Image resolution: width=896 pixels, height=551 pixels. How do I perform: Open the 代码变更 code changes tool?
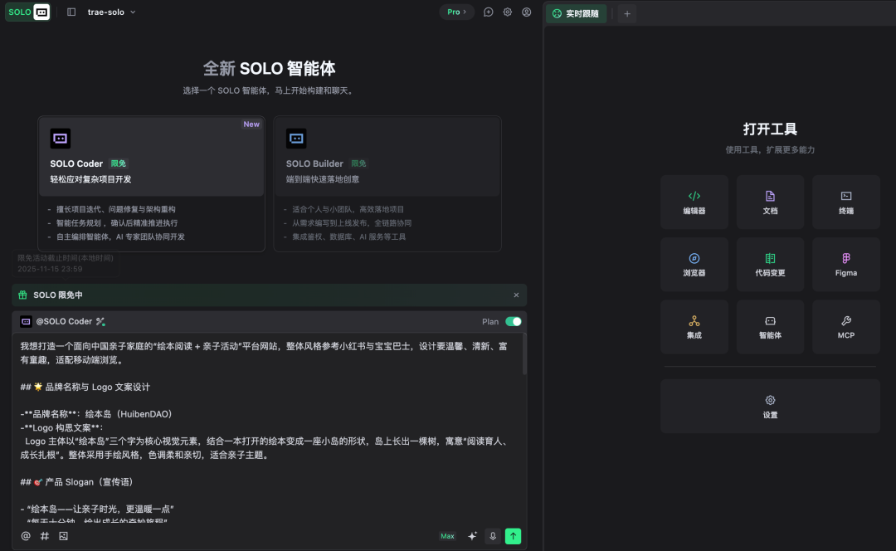pos(770,265)
